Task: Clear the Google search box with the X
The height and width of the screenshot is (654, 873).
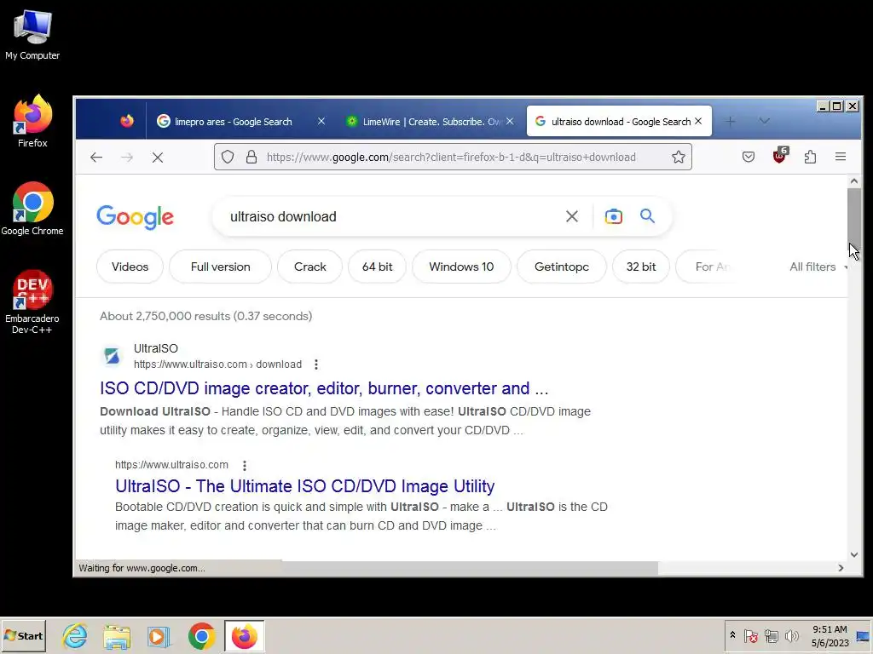Action: tap(572, 216)
